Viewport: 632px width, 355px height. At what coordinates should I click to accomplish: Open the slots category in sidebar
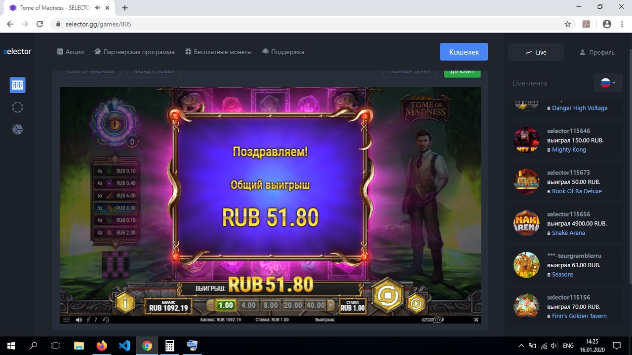pos(18,85)
